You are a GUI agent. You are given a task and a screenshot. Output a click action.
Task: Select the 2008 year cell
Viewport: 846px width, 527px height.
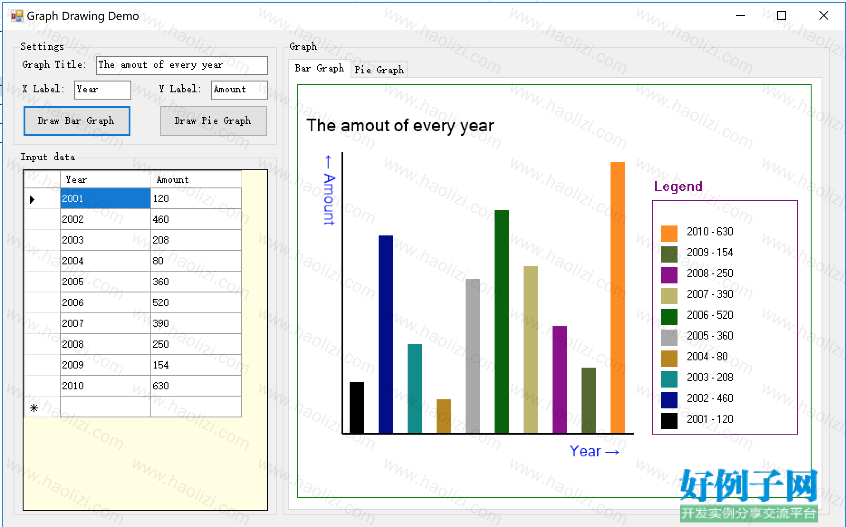(x=106, y=345)
